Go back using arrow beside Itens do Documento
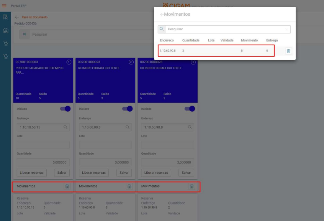 pos(17,17)
